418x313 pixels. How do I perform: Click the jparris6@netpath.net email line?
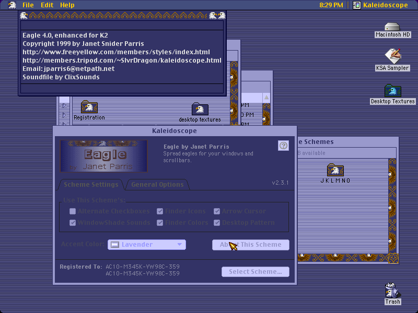tap(68, 69)
